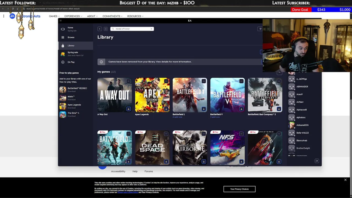Open COMMITMENTS menu on EA website
This screenshot has height=198, width=352.
click(112, 16)
